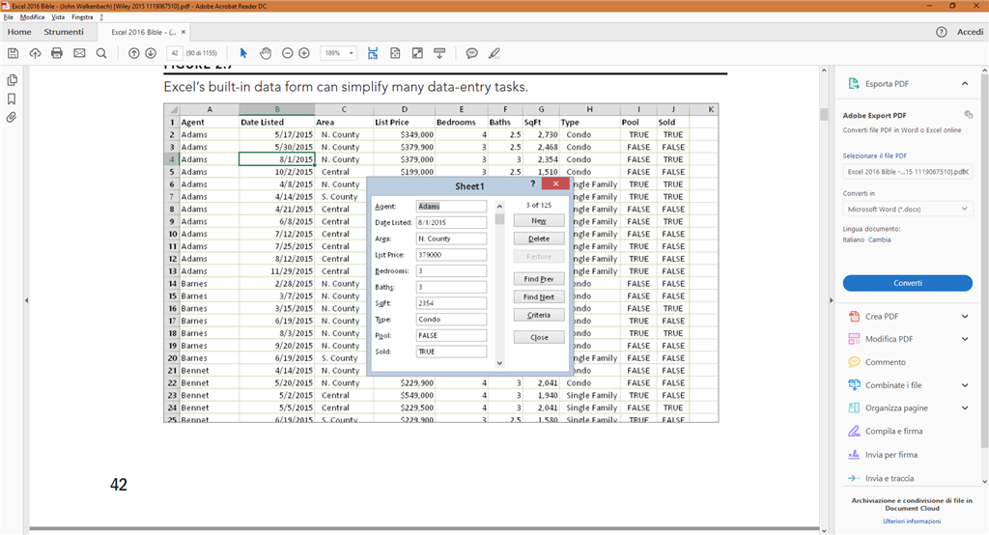Image resolution: width=989 pixels, height=535 pixels.
Task: Select the Hand pan tool
Action: (266, 54)
